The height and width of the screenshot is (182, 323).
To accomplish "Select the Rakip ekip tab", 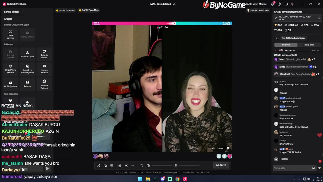I will pyautogui.click(x=309, y=45).
